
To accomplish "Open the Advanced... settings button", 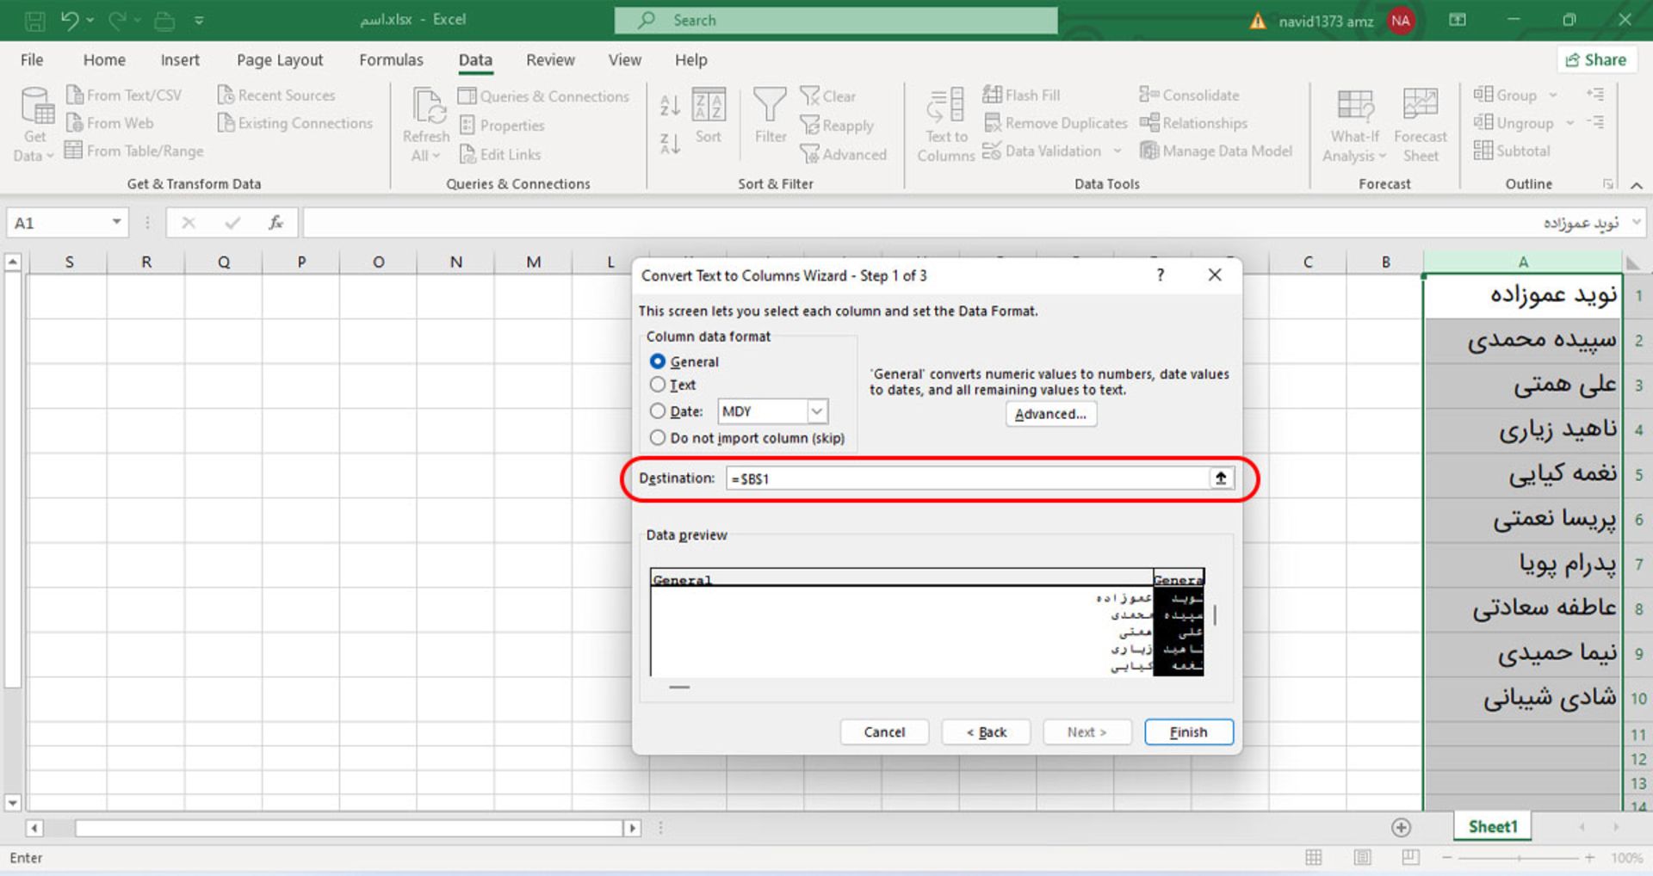I will point(1050,414).
